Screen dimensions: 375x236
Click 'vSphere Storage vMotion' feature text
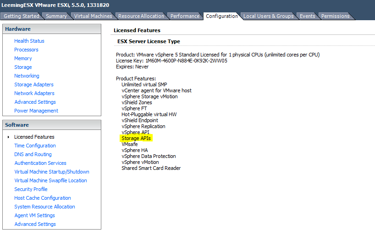tap(149, 96)
